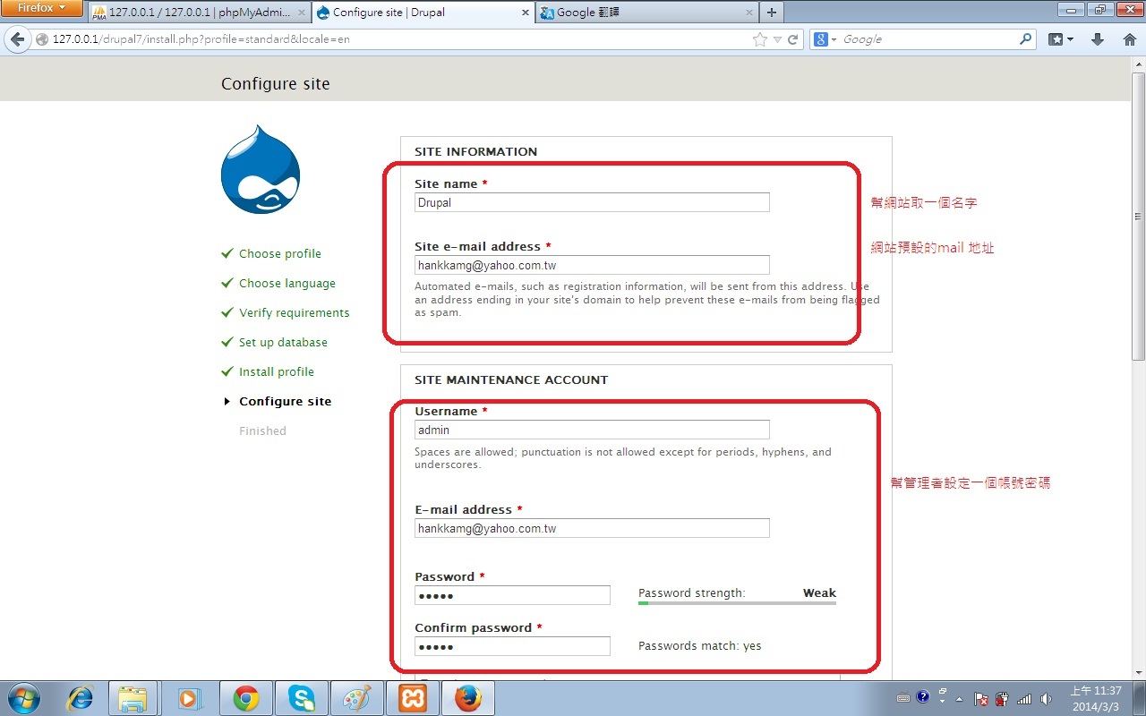1146x716 pixels.
Task: Click the Drupal drop logo
Action: point(261,169)
